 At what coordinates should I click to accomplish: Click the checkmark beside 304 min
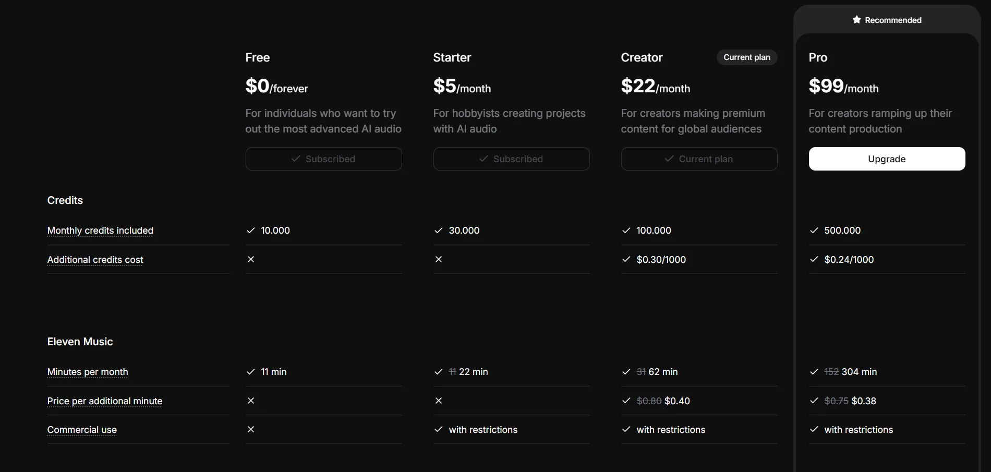(814, 372)
